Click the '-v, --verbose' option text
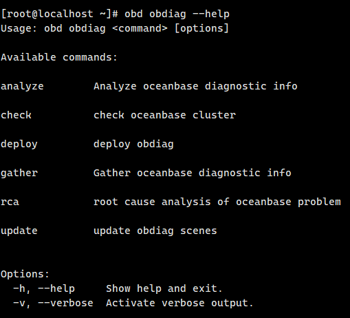Image resolution: width=350 pixels, height=318 pixels. click(x=53, y=303)
